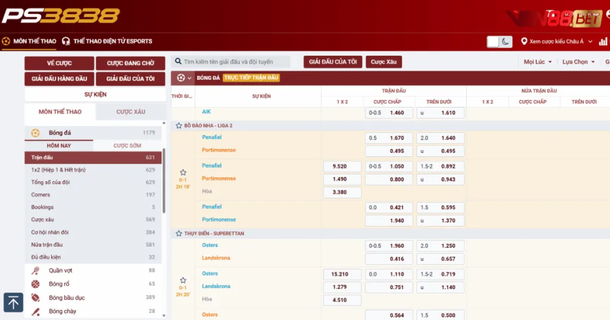
Task: Select the CƯỢC XÂU sidebar tab
Action: tap(130, 111)
